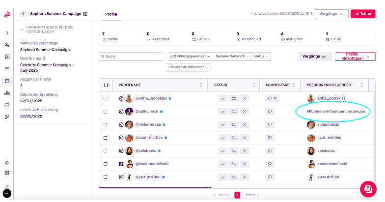
Task: Open the calendar campaigns sidebar icon
Action: pos(7,81)
